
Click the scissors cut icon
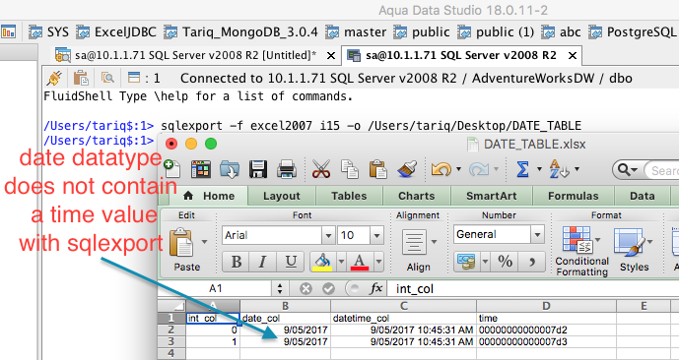(321, 169)
